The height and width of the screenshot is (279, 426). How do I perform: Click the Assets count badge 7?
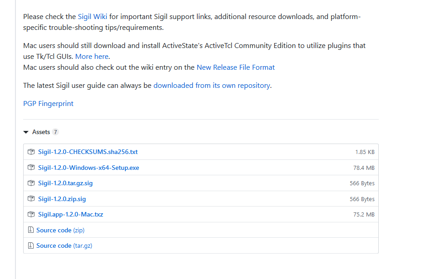[55, 132]
